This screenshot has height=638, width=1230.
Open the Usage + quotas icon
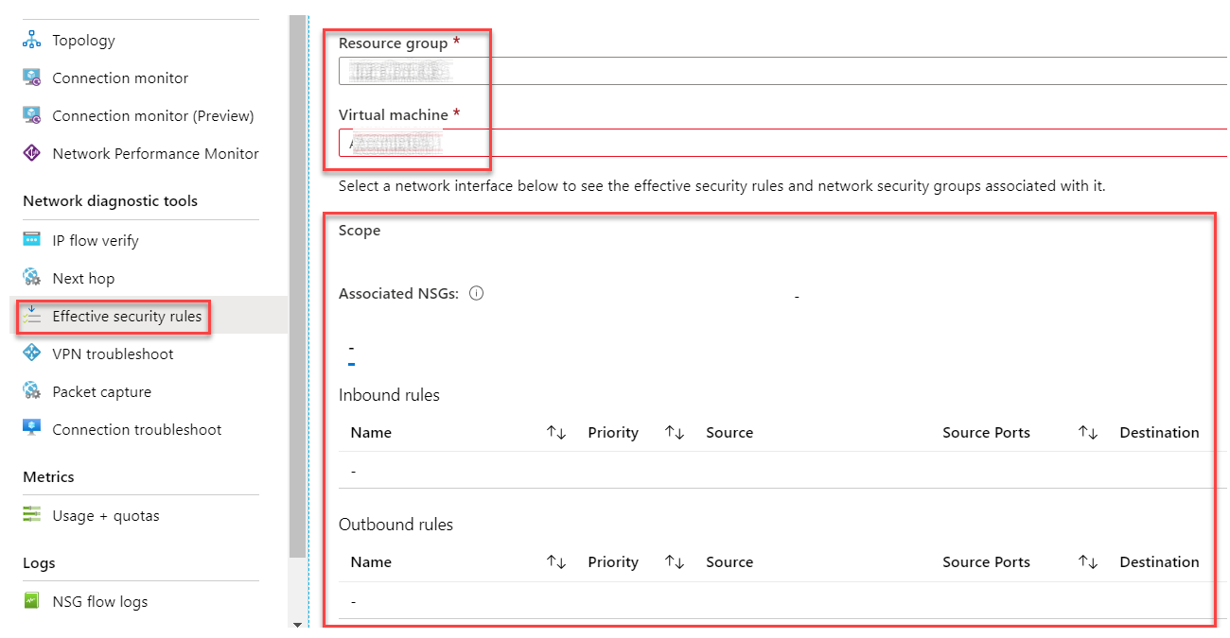coord(32,515)
